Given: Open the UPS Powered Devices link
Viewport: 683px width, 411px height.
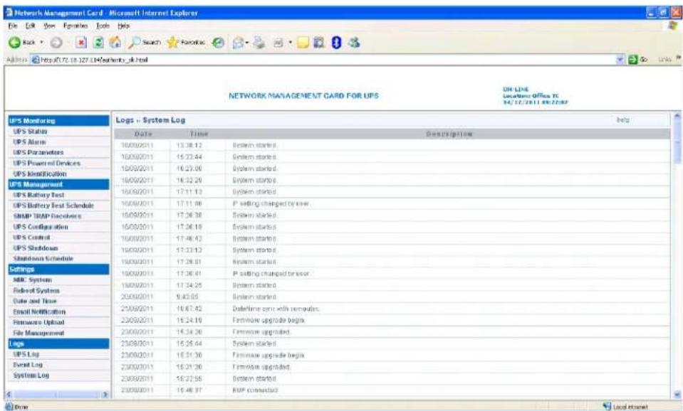Looking at the screenshot, I should point(46,163).
